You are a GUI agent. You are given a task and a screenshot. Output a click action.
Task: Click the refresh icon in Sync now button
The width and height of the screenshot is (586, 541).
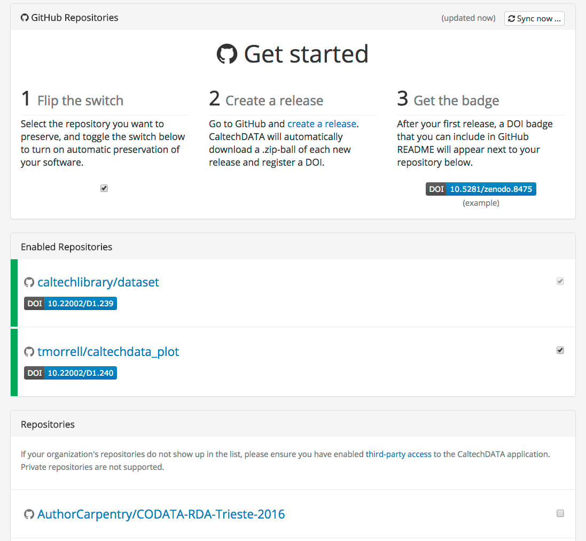click(512, 19)
